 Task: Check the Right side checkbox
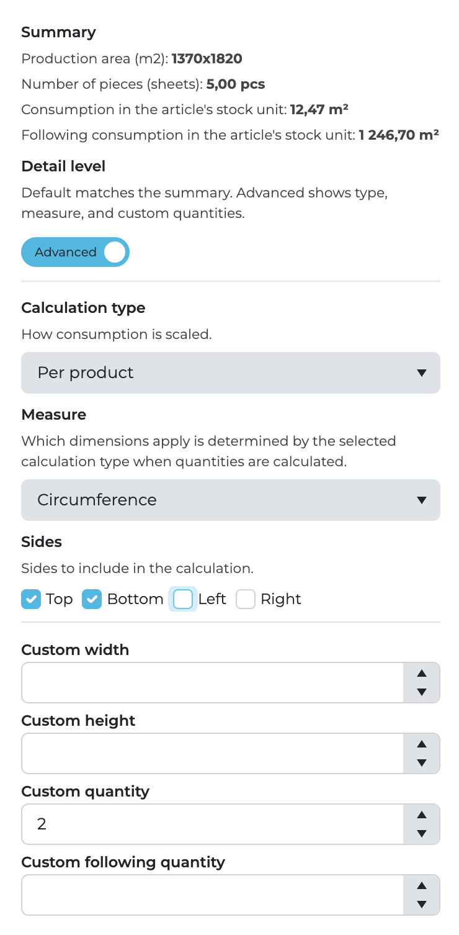[246, 599]
